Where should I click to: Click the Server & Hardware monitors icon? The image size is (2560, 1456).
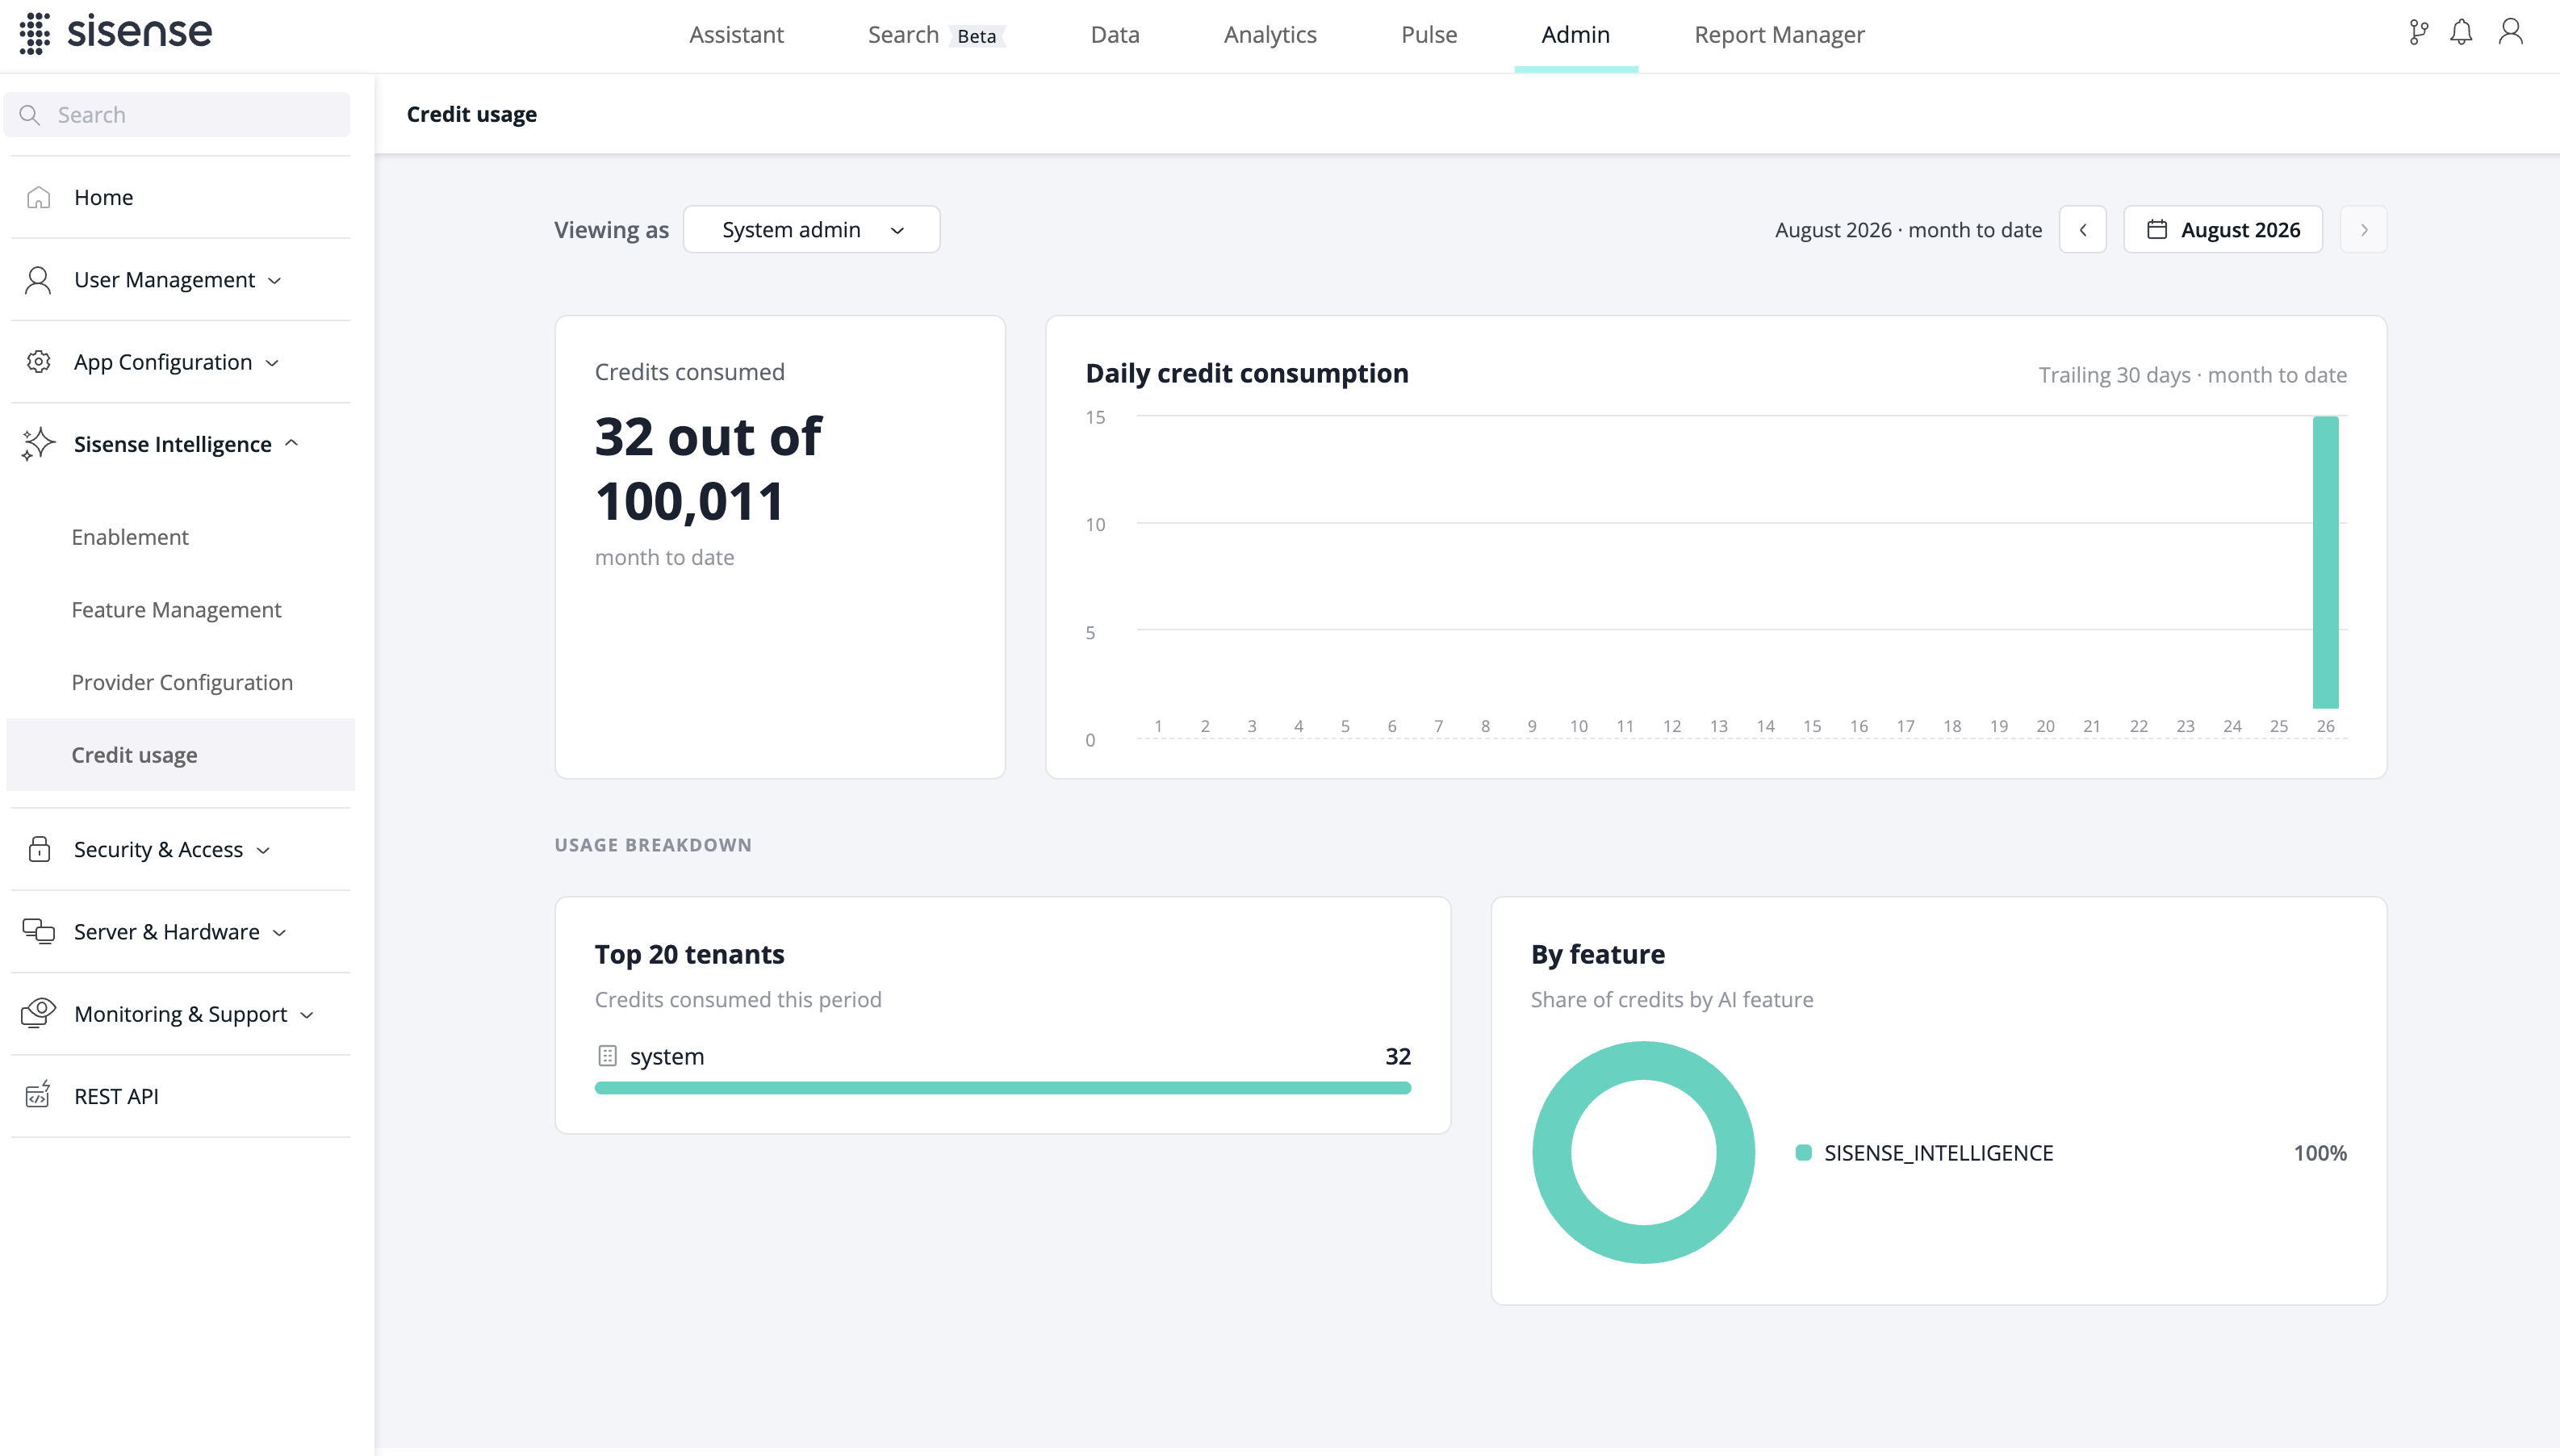38,931
